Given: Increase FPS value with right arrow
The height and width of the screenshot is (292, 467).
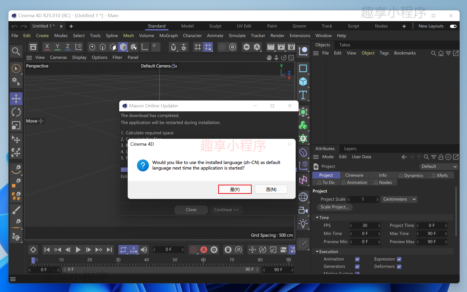Looking at the screenshot, I should click(x=379, y=226).
